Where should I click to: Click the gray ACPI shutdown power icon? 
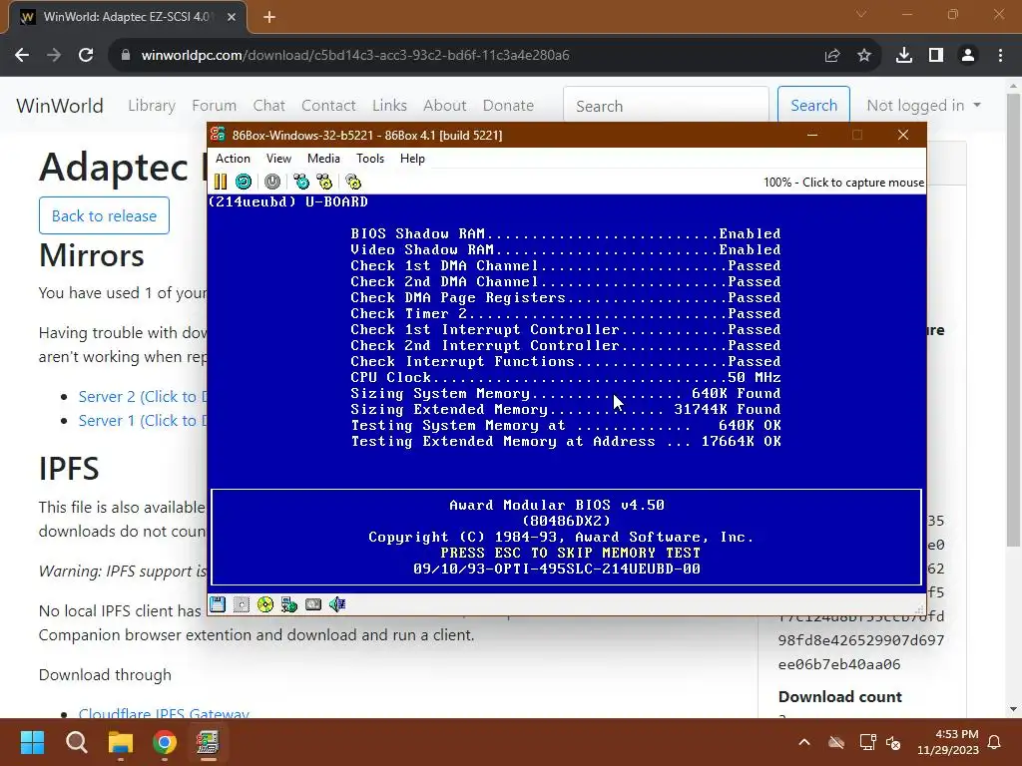point(272,182)
